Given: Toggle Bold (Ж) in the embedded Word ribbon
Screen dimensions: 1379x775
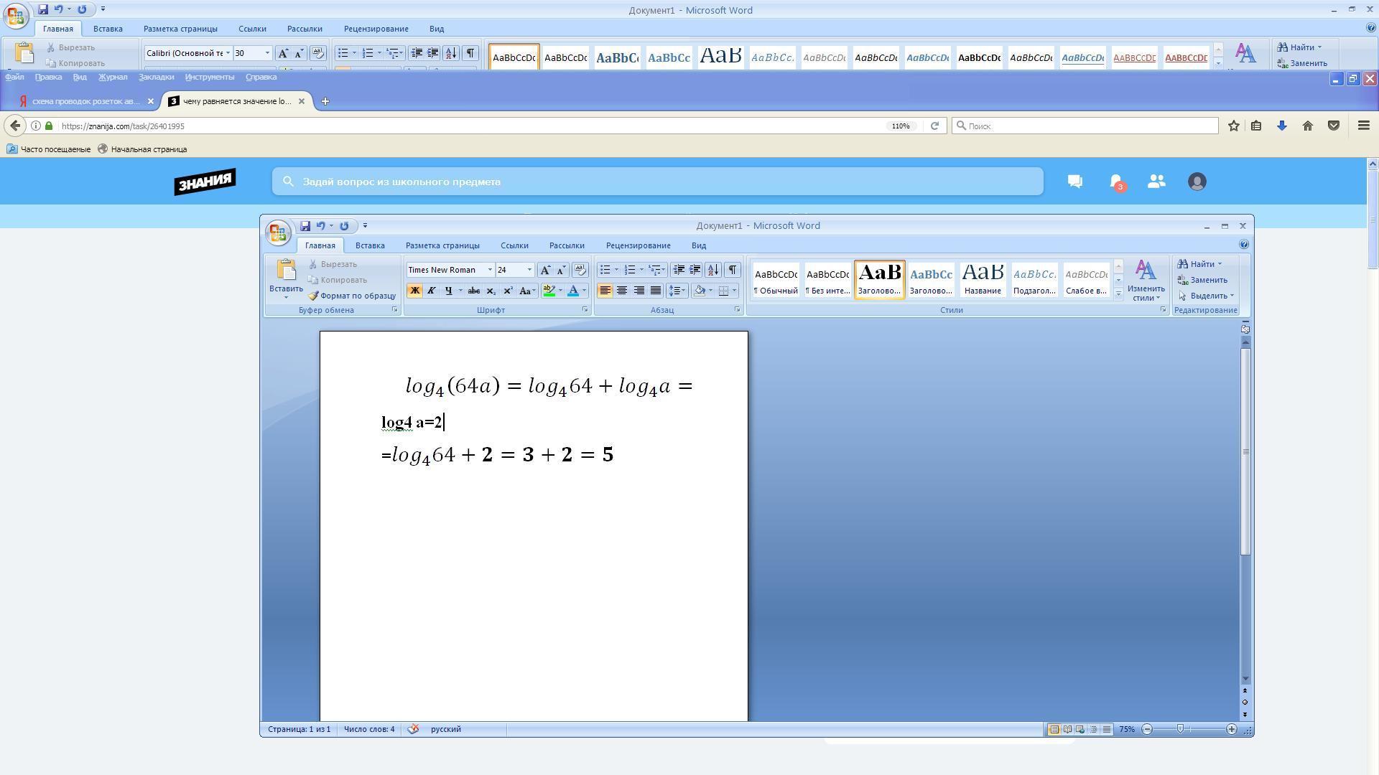Looking at the screenshot, I should (414, 291).
